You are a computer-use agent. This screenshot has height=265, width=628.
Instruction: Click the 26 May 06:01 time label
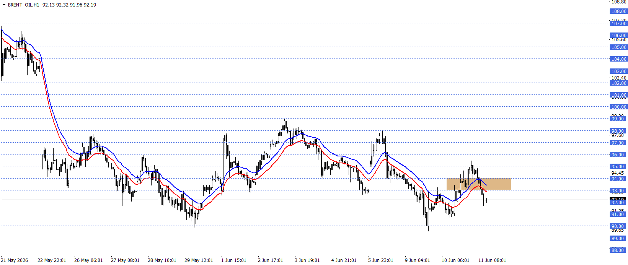pyautogui.click(x=88, y=260)
